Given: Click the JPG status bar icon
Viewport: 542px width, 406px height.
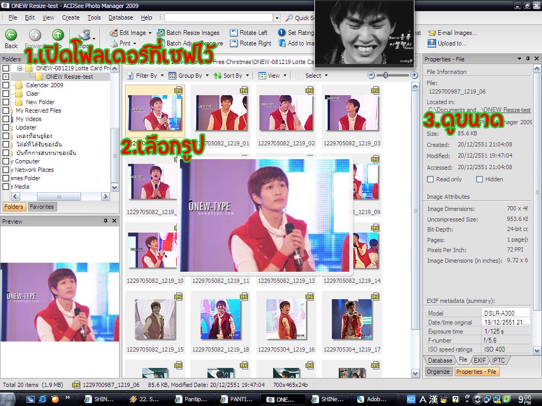Looking at the screenshot, I should click(76, 385).
